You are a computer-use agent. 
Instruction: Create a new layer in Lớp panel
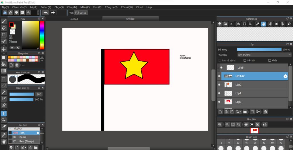point(221,112)
